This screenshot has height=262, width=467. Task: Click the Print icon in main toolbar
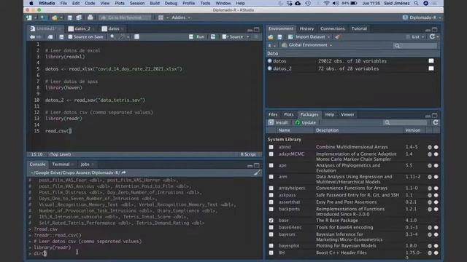(x=90, y=17)
